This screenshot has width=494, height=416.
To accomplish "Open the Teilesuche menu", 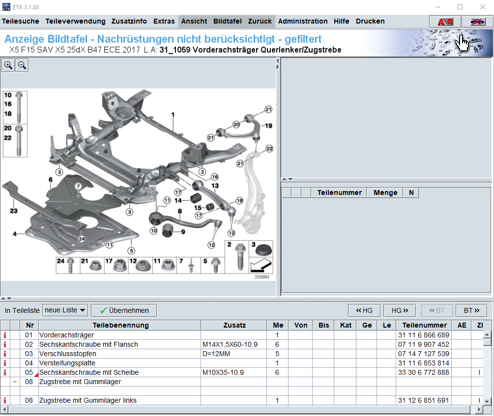I will [21, 22].
